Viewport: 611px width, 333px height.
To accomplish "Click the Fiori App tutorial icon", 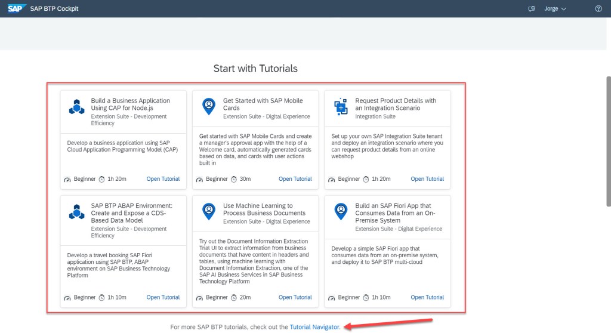I will (x=341, y=211).
